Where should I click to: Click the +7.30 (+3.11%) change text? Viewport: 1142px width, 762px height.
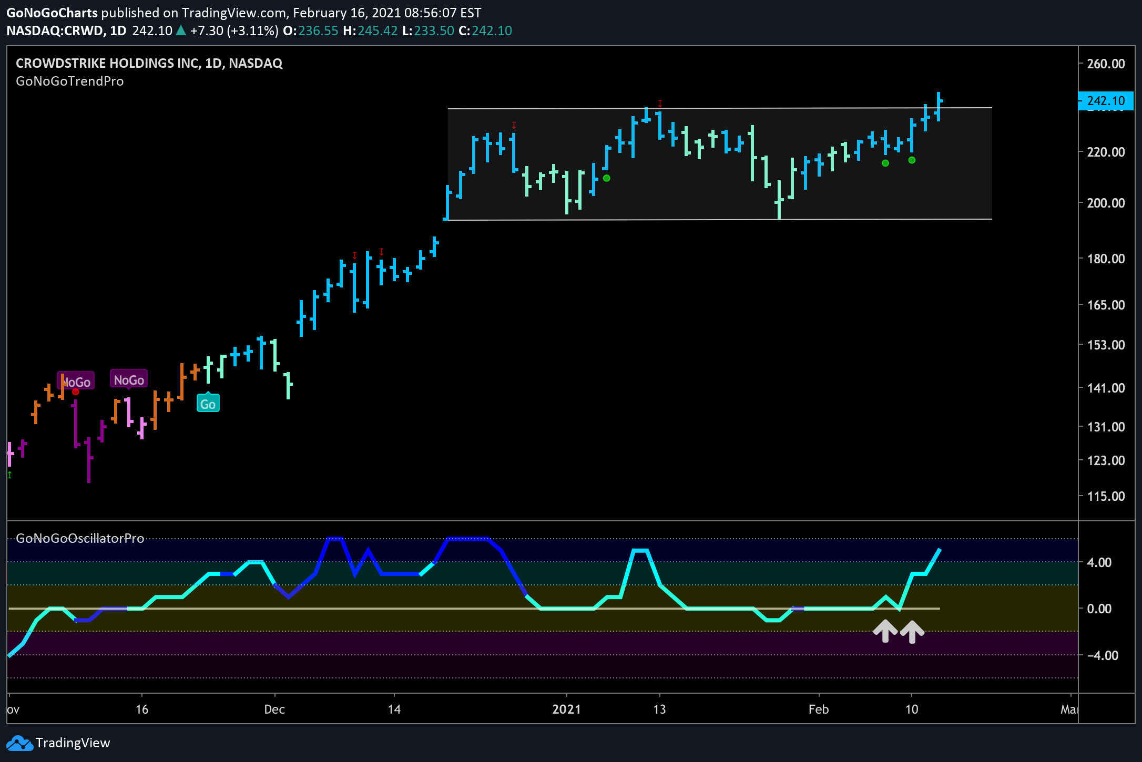tap(234, 30)
